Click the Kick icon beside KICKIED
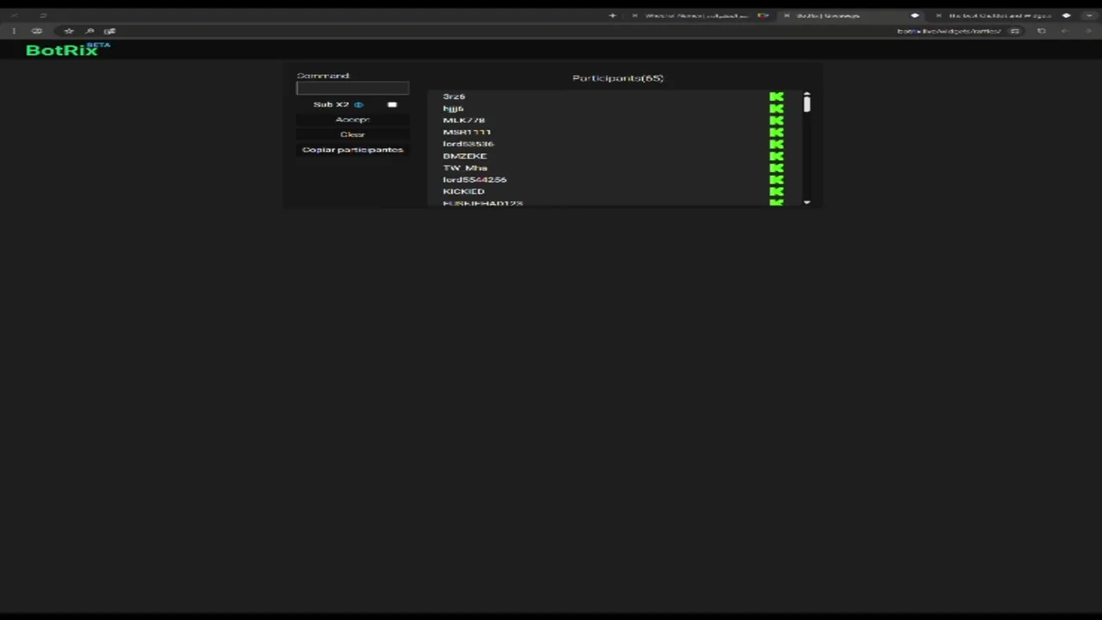This screenshot has width=1102, height=620. coord(777,191)
